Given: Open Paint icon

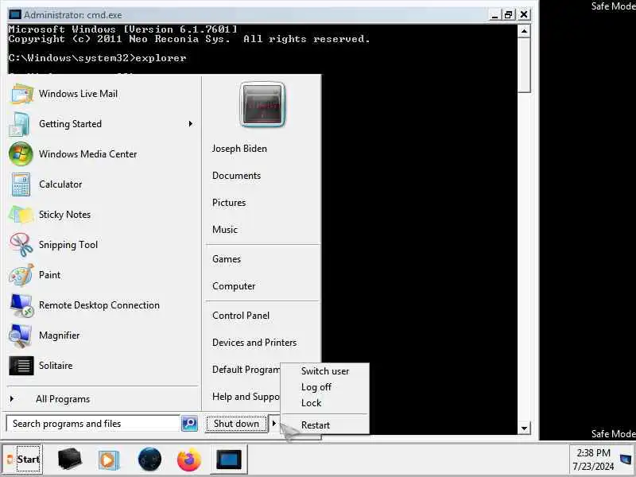Looking at the screenshot, I should tap(21, 275).
